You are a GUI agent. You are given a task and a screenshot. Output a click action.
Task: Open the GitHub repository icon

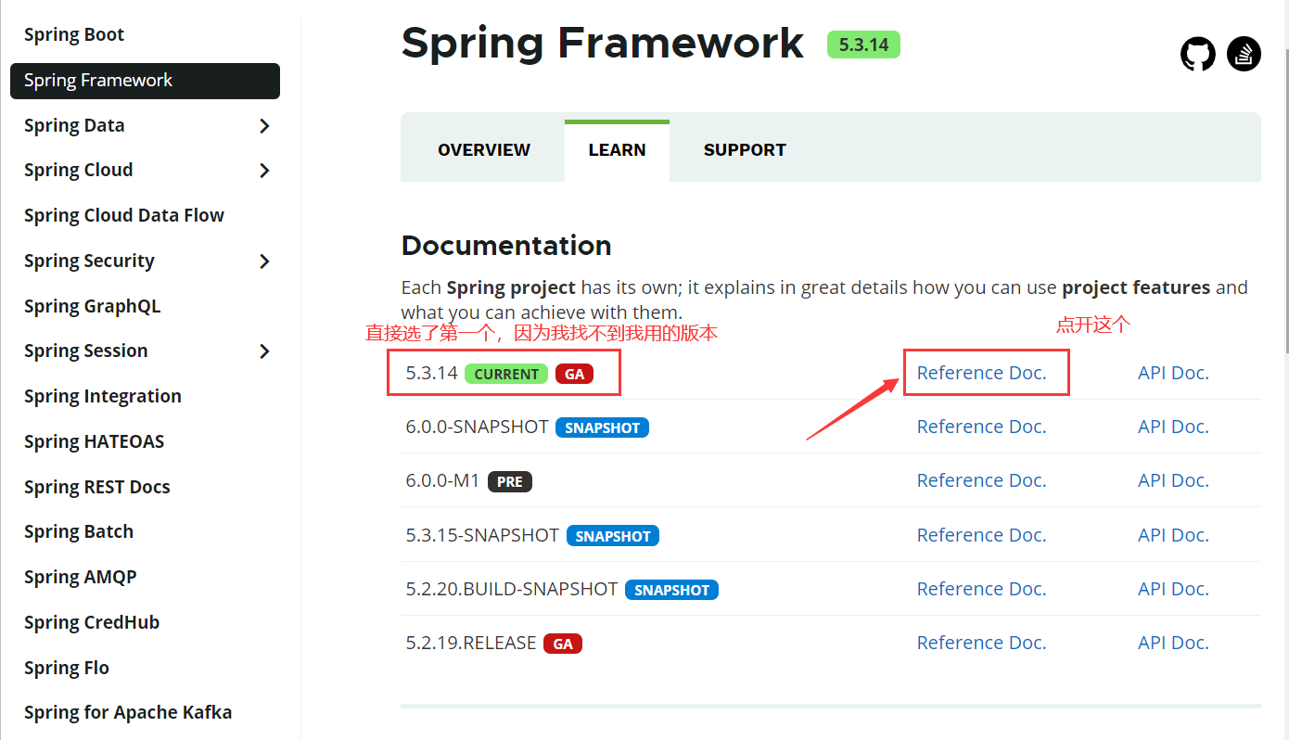tap(1197, 54)
